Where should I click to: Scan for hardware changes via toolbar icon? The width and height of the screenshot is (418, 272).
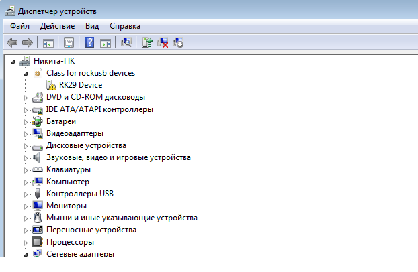[x=126, y=43]
